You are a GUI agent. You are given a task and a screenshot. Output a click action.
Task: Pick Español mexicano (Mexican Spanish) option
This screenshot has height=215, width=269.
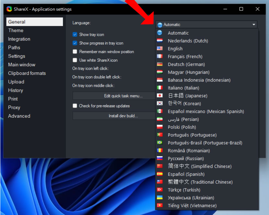tap(207, 111)
